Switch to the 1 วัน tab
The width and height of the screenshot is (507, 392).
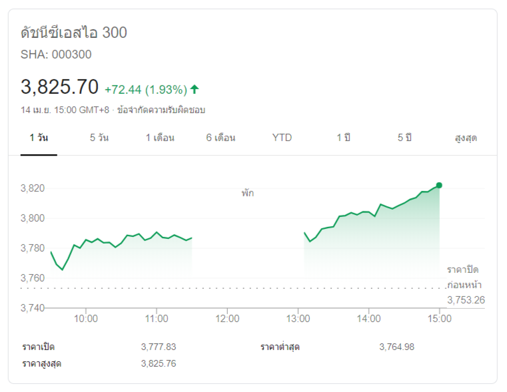tap(39, 138)
